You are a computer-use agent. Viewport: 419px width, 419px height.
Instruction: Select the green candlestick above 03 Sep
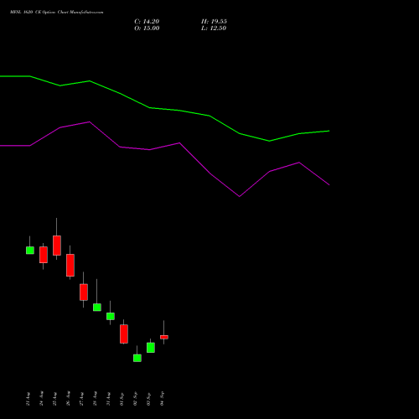[x=151, y=348]
